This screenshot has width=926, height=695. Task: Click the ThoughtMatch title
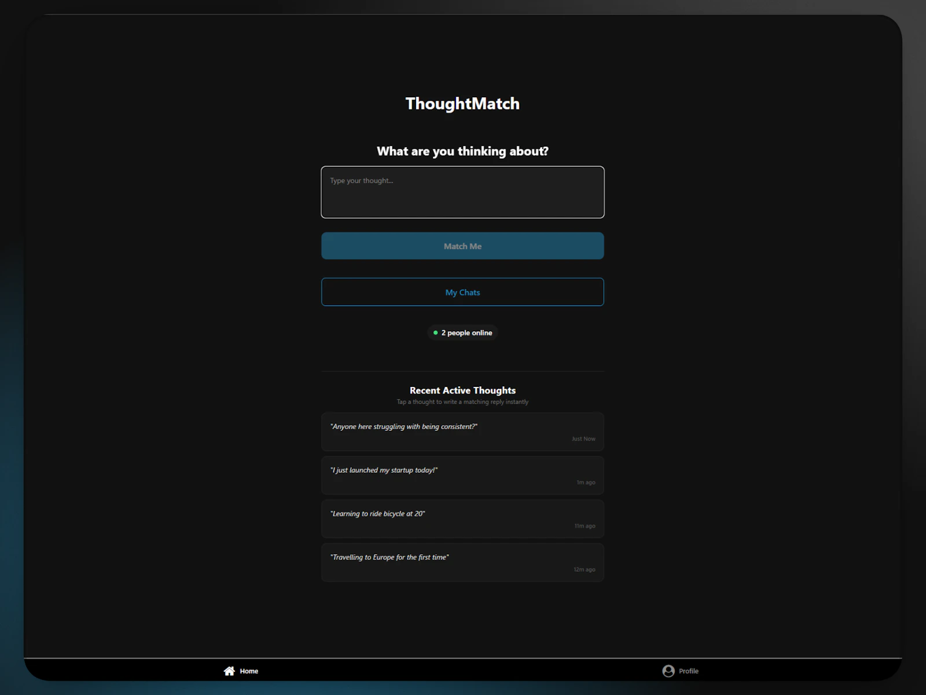462,104
